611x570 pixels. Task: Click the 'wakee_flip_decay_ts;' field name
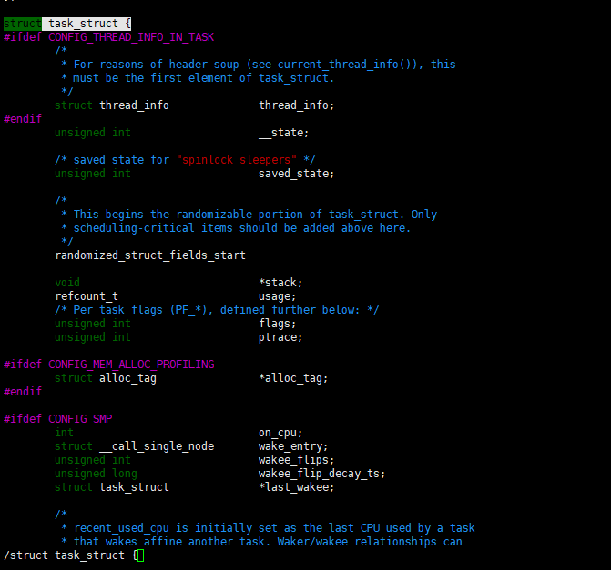click(321, 474)
